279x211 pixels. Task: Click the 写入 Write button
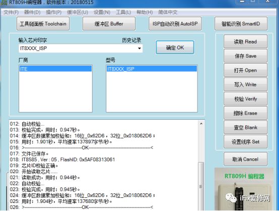(245, 84)
